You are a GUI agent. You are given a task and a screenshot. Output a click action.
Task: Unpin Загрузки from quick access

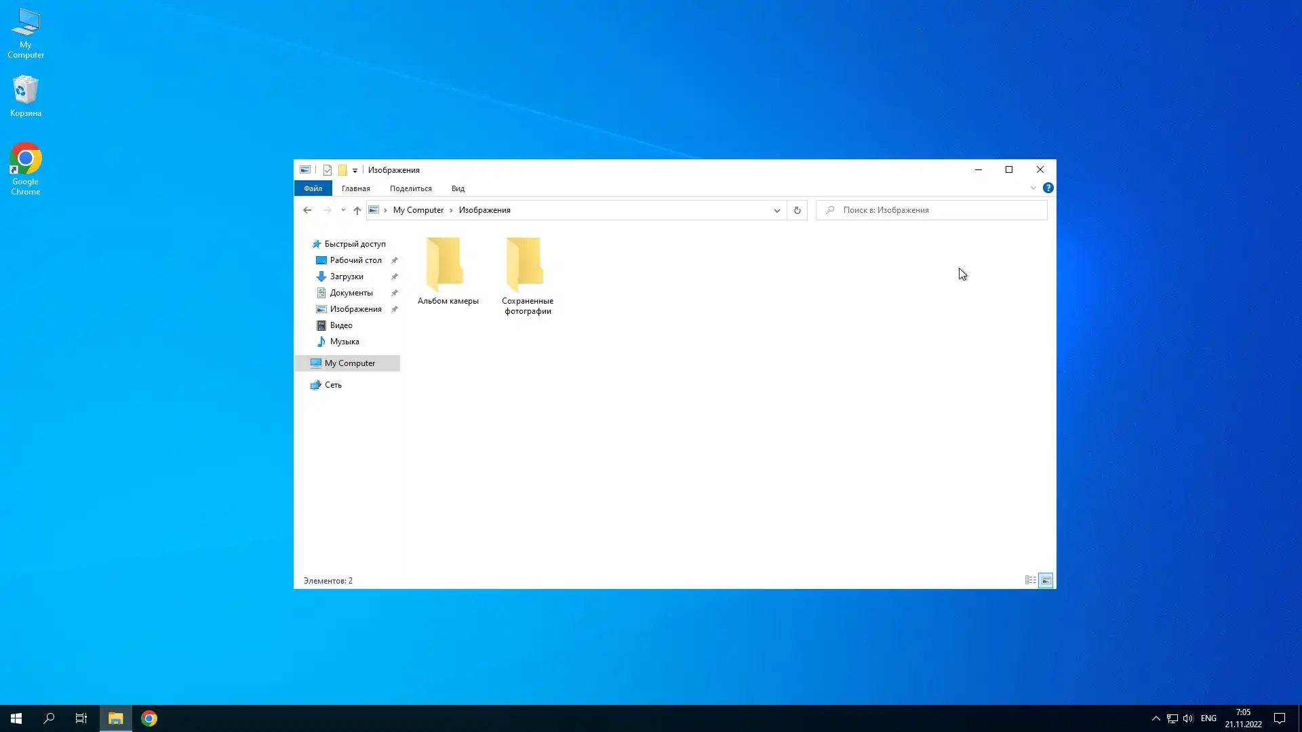[x=394, y=277]
